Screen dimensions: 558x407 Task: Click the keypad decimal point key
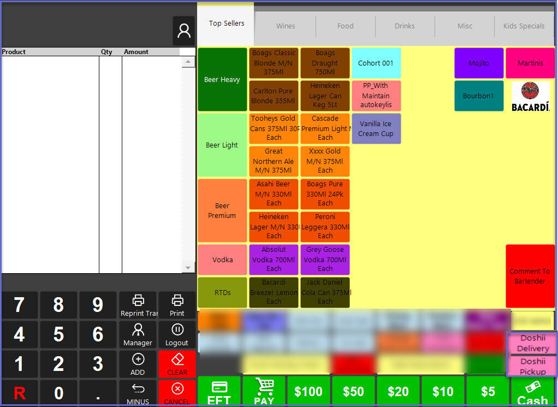click(98, 393)
